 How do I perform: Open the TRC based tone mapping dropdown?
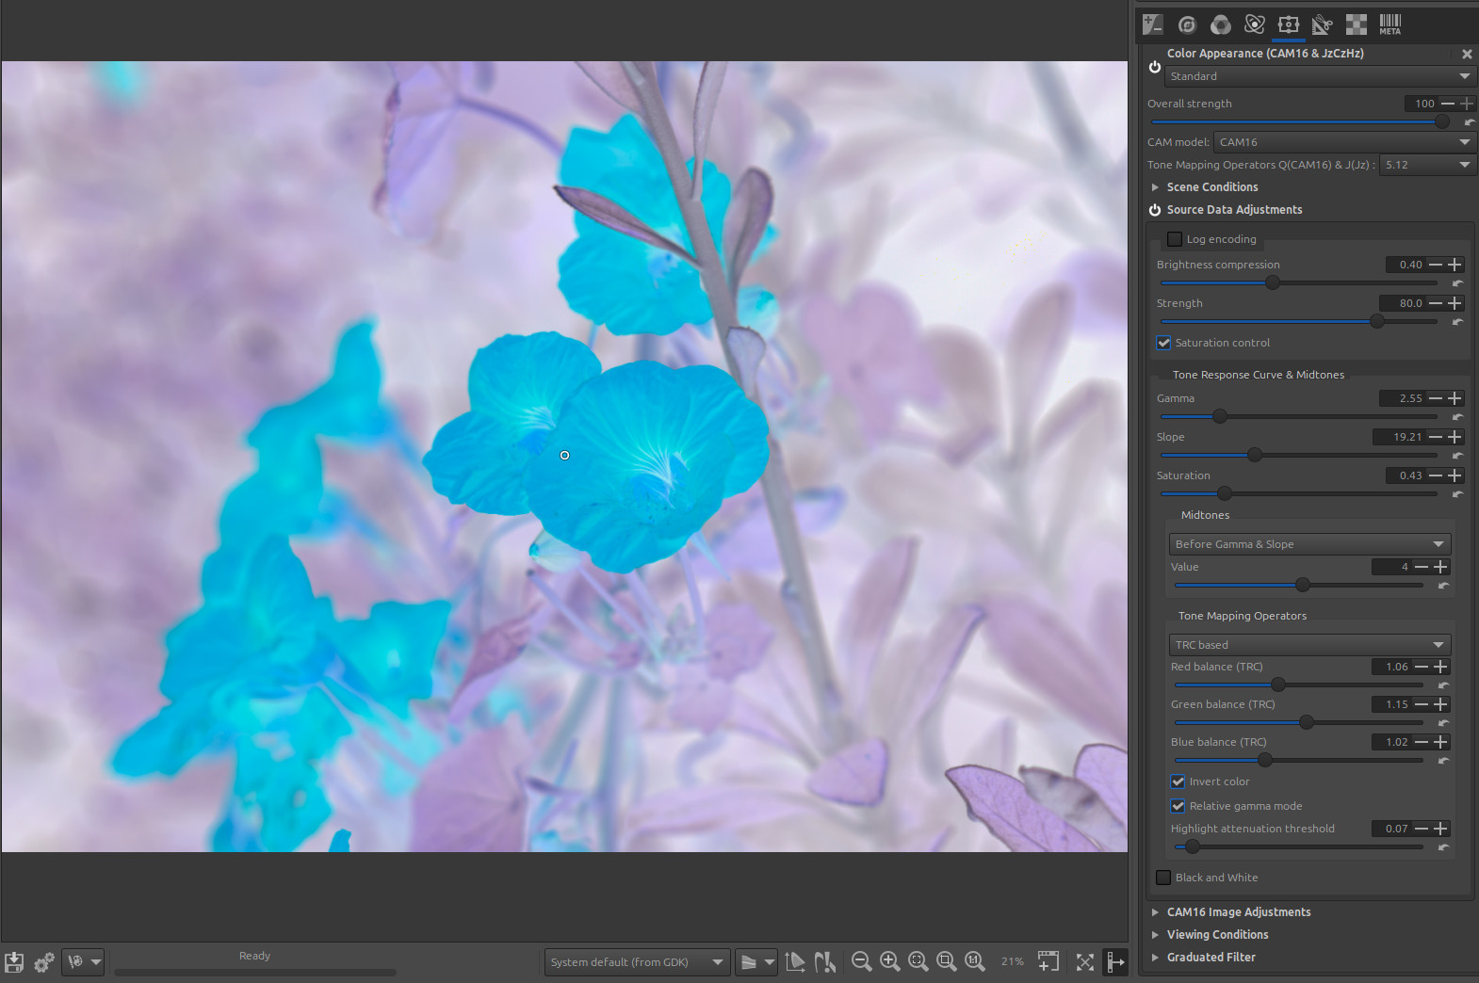[1308, 645]
